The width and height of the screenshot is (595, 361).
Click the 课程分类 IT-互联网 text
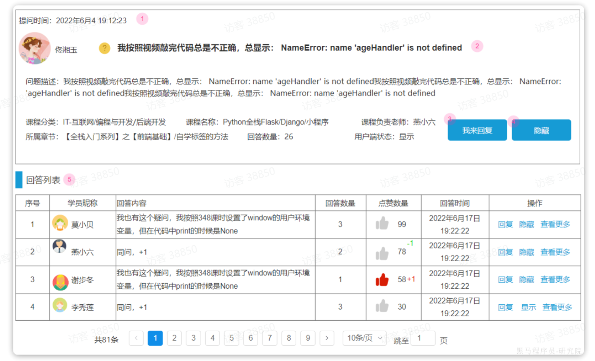[96, 122]
